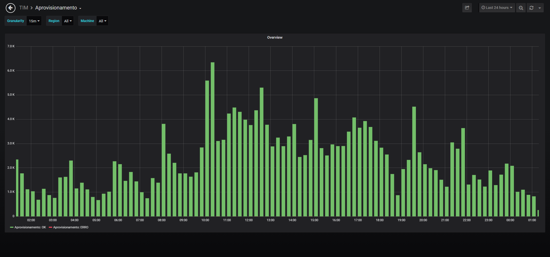Open the Machine All dropdown
Screen dimensions: 550x257
[x=103, y=21]
